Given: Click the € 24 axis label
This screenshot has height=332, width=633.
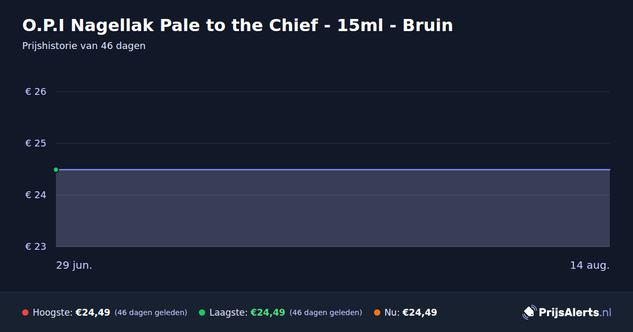Looking at the screenshot, I should click(x=36, y=195).
